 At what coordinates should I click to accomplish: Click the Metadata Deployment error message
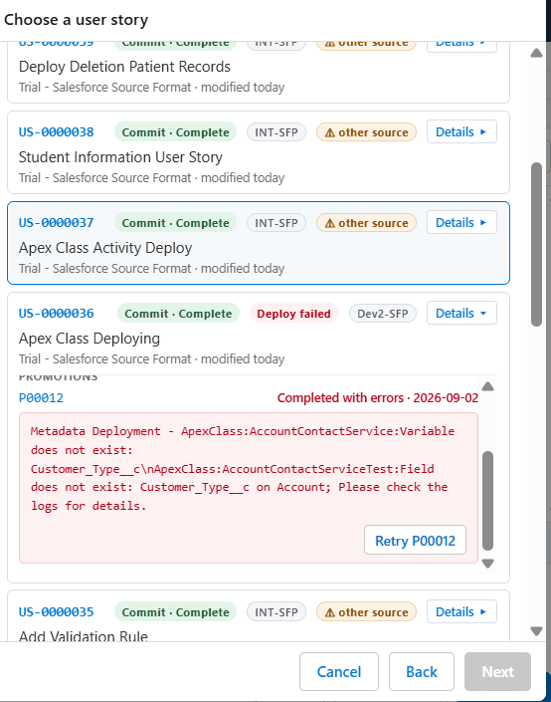pyautogui.click(x=243, y=468)
